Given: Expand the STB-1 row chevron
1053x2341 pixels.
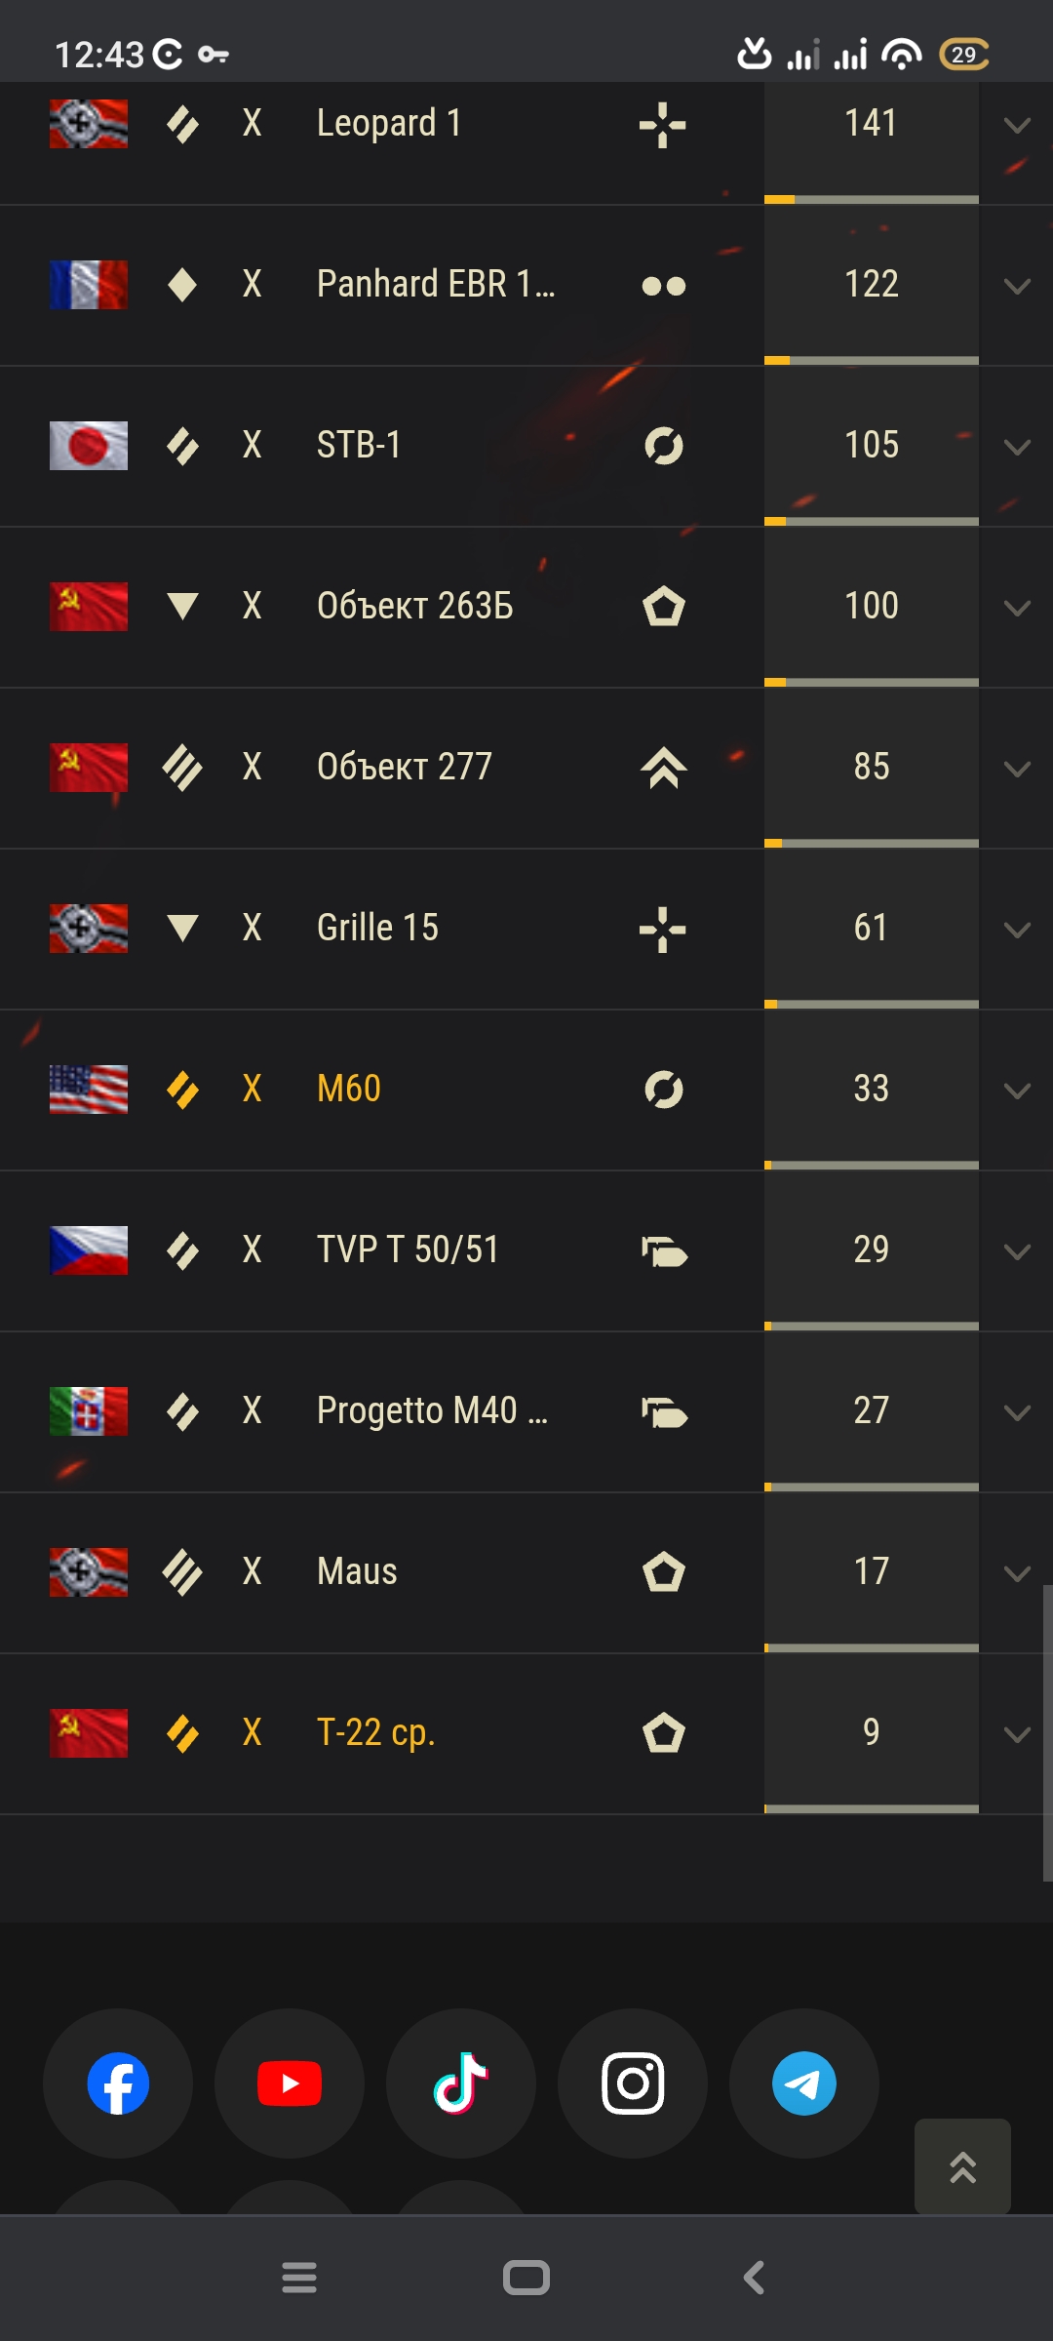Looking at the screenshot, I should pos(1017,448).
